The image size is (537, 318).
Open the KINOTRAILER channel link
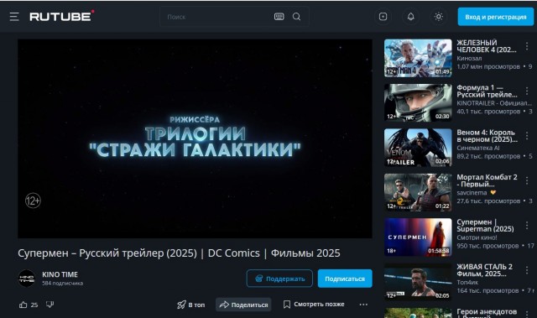tap(494, 103)
